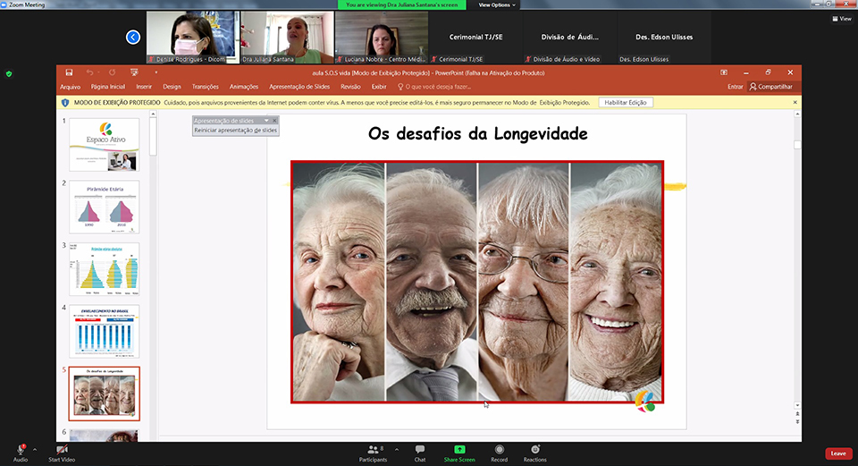Click the green Share Screen icon
Viewport: 858px width, 466px height.
459,449
